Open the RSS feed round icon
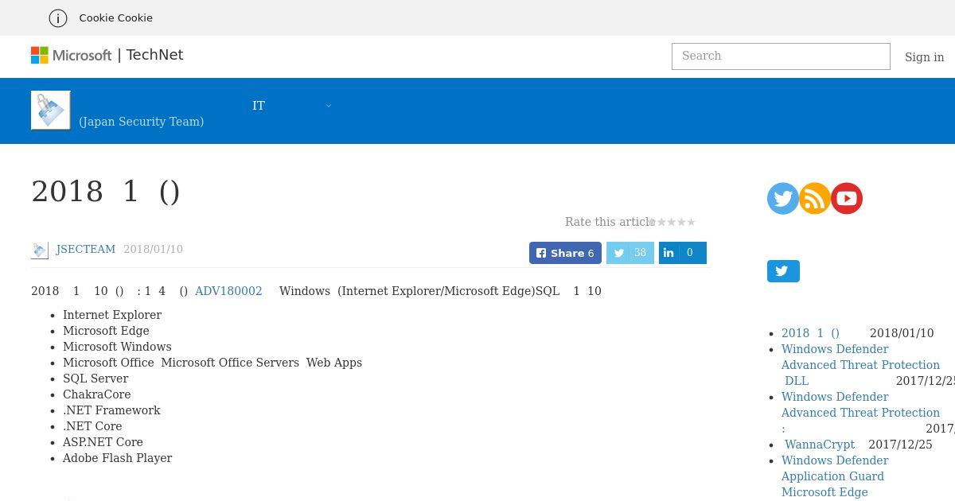The height and width of the screenshot is (501, 955). click(x=815, y=198)
